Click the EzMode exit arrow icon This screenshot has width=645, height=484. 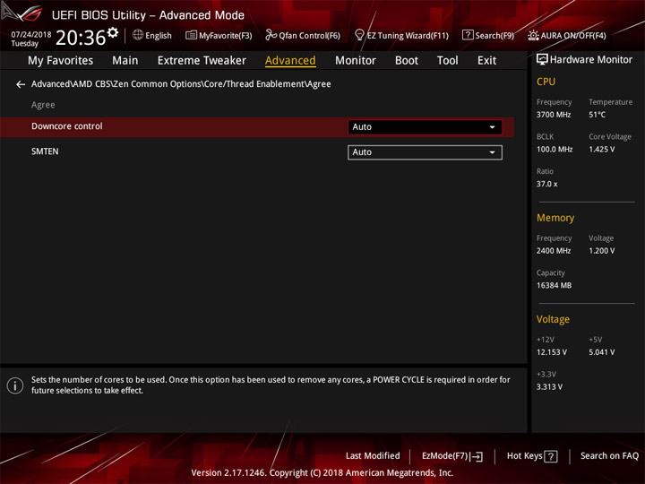[x=477, y=456]
